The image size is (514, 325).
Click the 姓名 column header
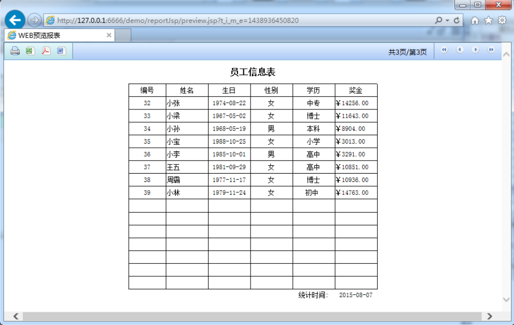tap(187, 90)
